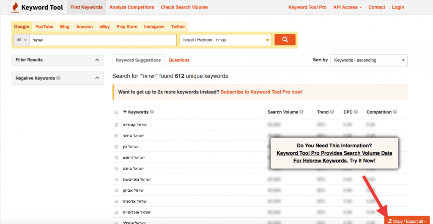Open the Find Keywords menu item
Image resolution: width=433 pixels, height=224 pixels.
pos(86,7)
